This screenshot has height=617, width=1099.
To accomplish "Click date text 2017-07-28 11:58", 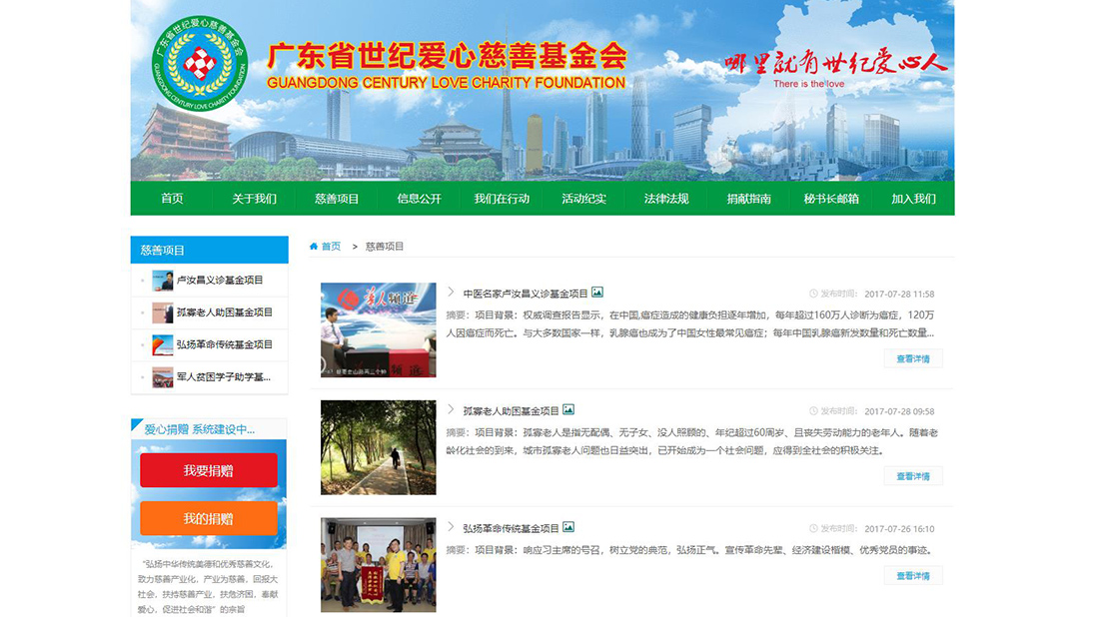I will (x=898, y=295).
